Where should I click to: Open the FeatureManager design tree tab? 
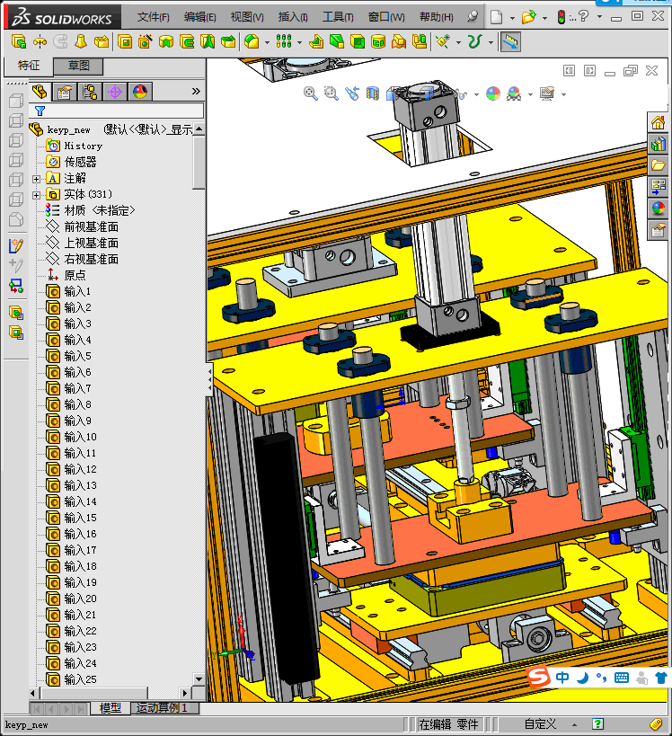click(40, 91)
